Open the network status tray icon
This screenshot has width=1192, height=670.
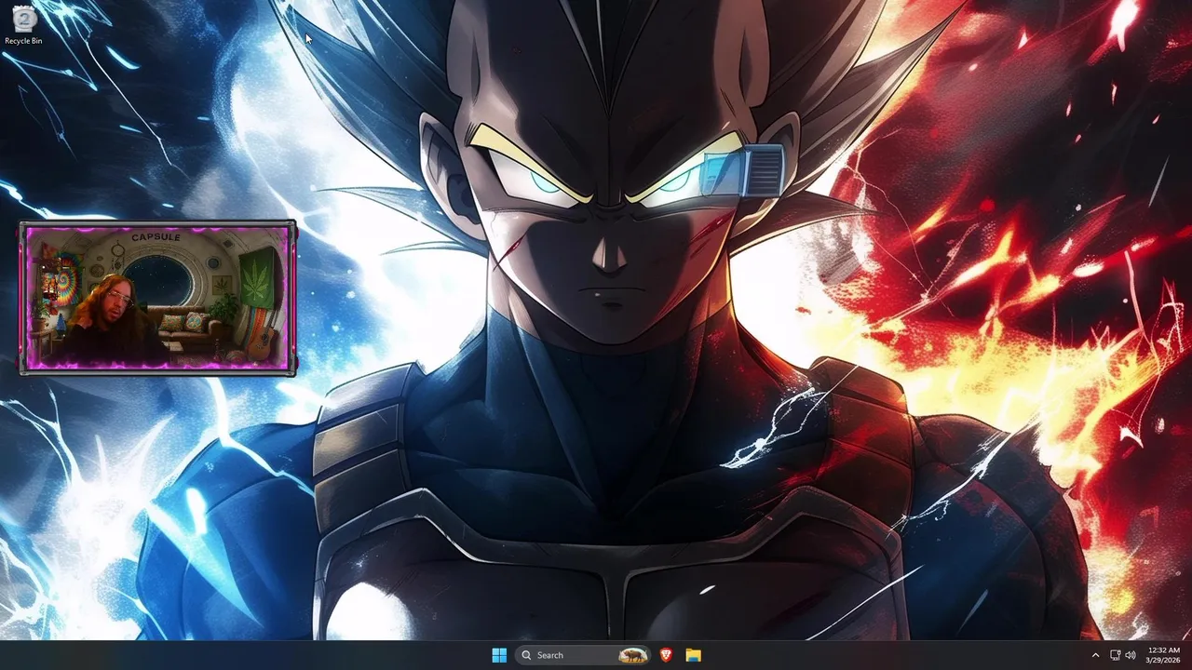(1115, 655)
